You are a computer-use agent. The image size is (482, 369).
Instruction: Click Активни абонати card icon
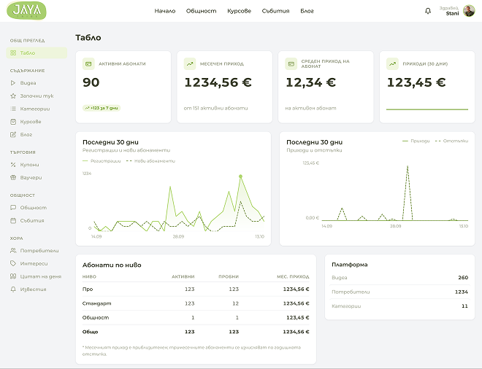tap(88, 64)
